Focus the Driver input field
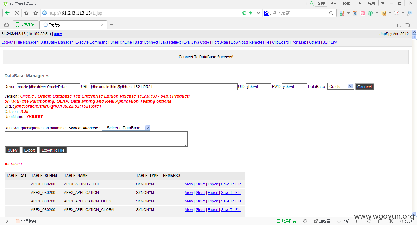The height and width of the screenshot is (225, 417). tap(49, 87)
